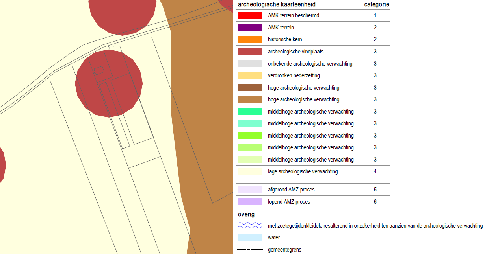Click the 'water' legend label
This screenshot has height=254, width=485.
tap(274, 237)
